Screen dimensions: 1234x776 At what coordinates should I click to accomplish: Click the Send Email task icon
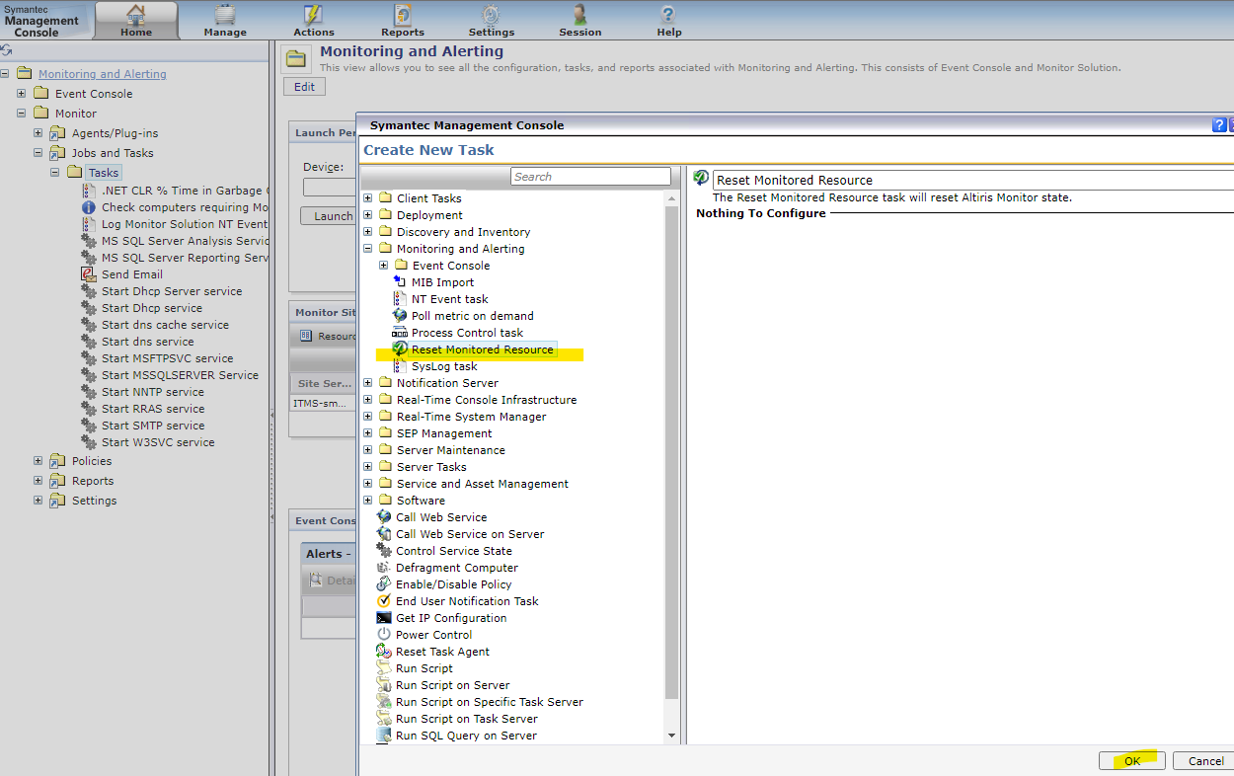coord(89,274)
